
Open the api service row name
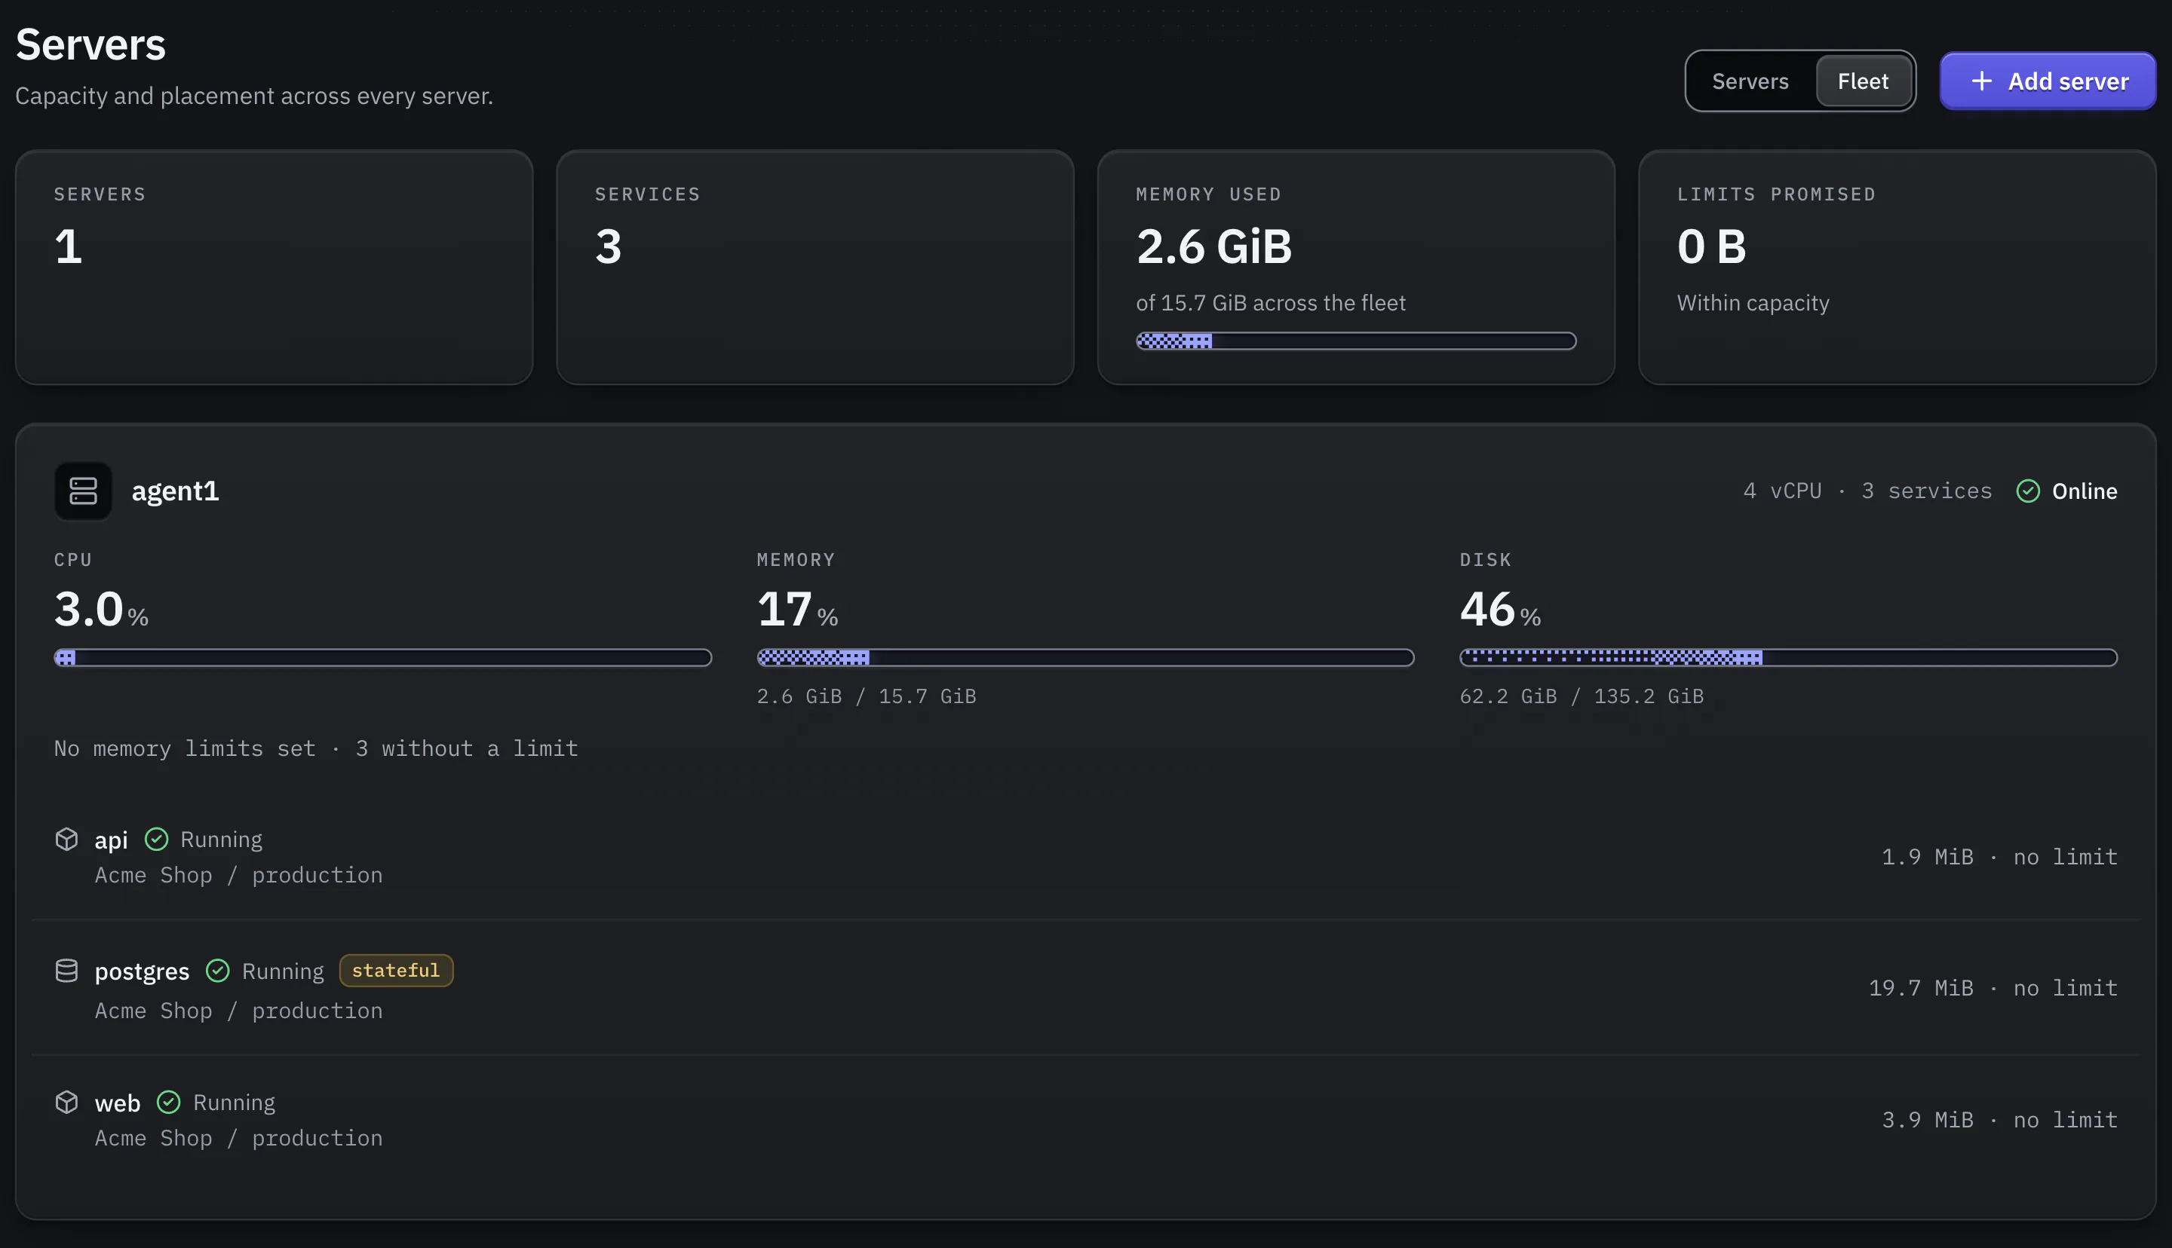tap(112, 840)
